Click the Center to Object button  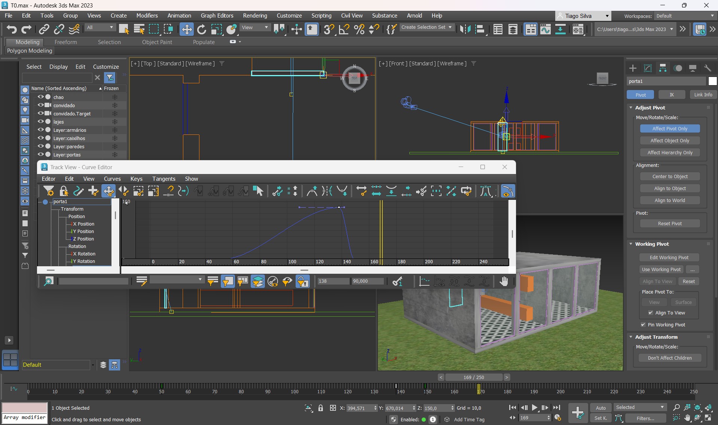(x=669, y=177)
